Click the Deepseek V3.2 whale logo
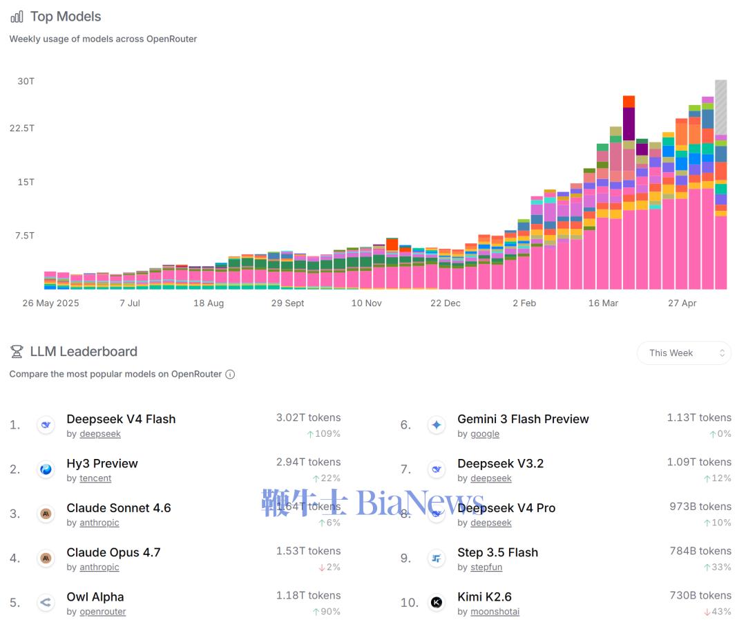This screenshot has width=746, height=629. (x=437, y=469)
